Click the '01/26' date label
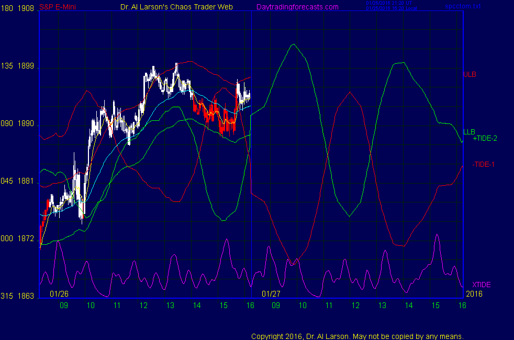Image resolution: width=514 pixels, height=340 pixels. click(59, 294)
